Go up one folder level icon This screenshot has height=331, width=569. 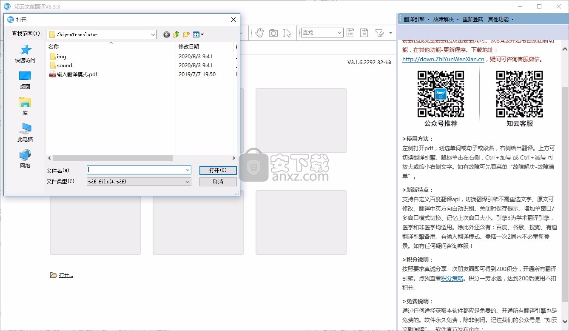click(x=176, y=34)
